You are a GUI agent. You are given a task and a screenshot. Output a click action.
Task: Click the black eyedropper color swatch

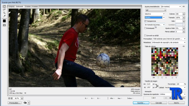click(x=4, y=21)
